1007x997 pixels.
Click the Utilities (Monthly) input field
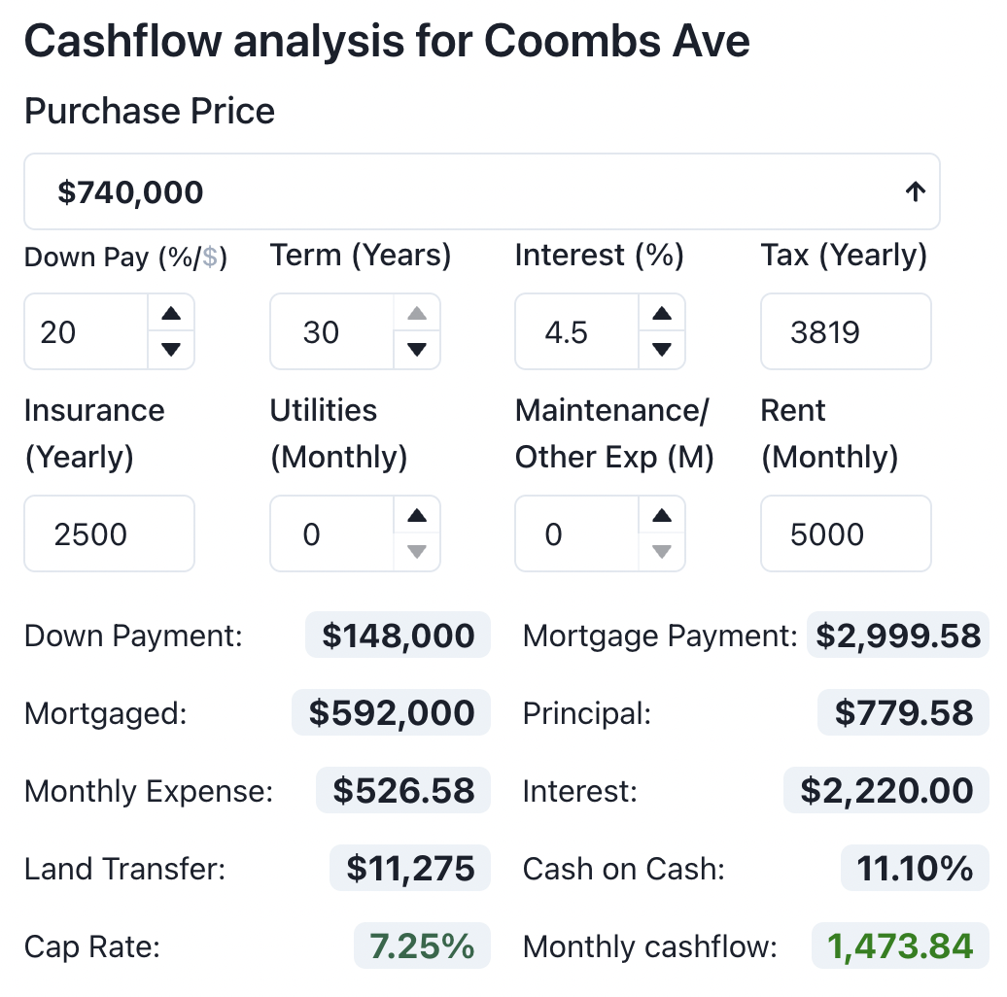point(330,534)
